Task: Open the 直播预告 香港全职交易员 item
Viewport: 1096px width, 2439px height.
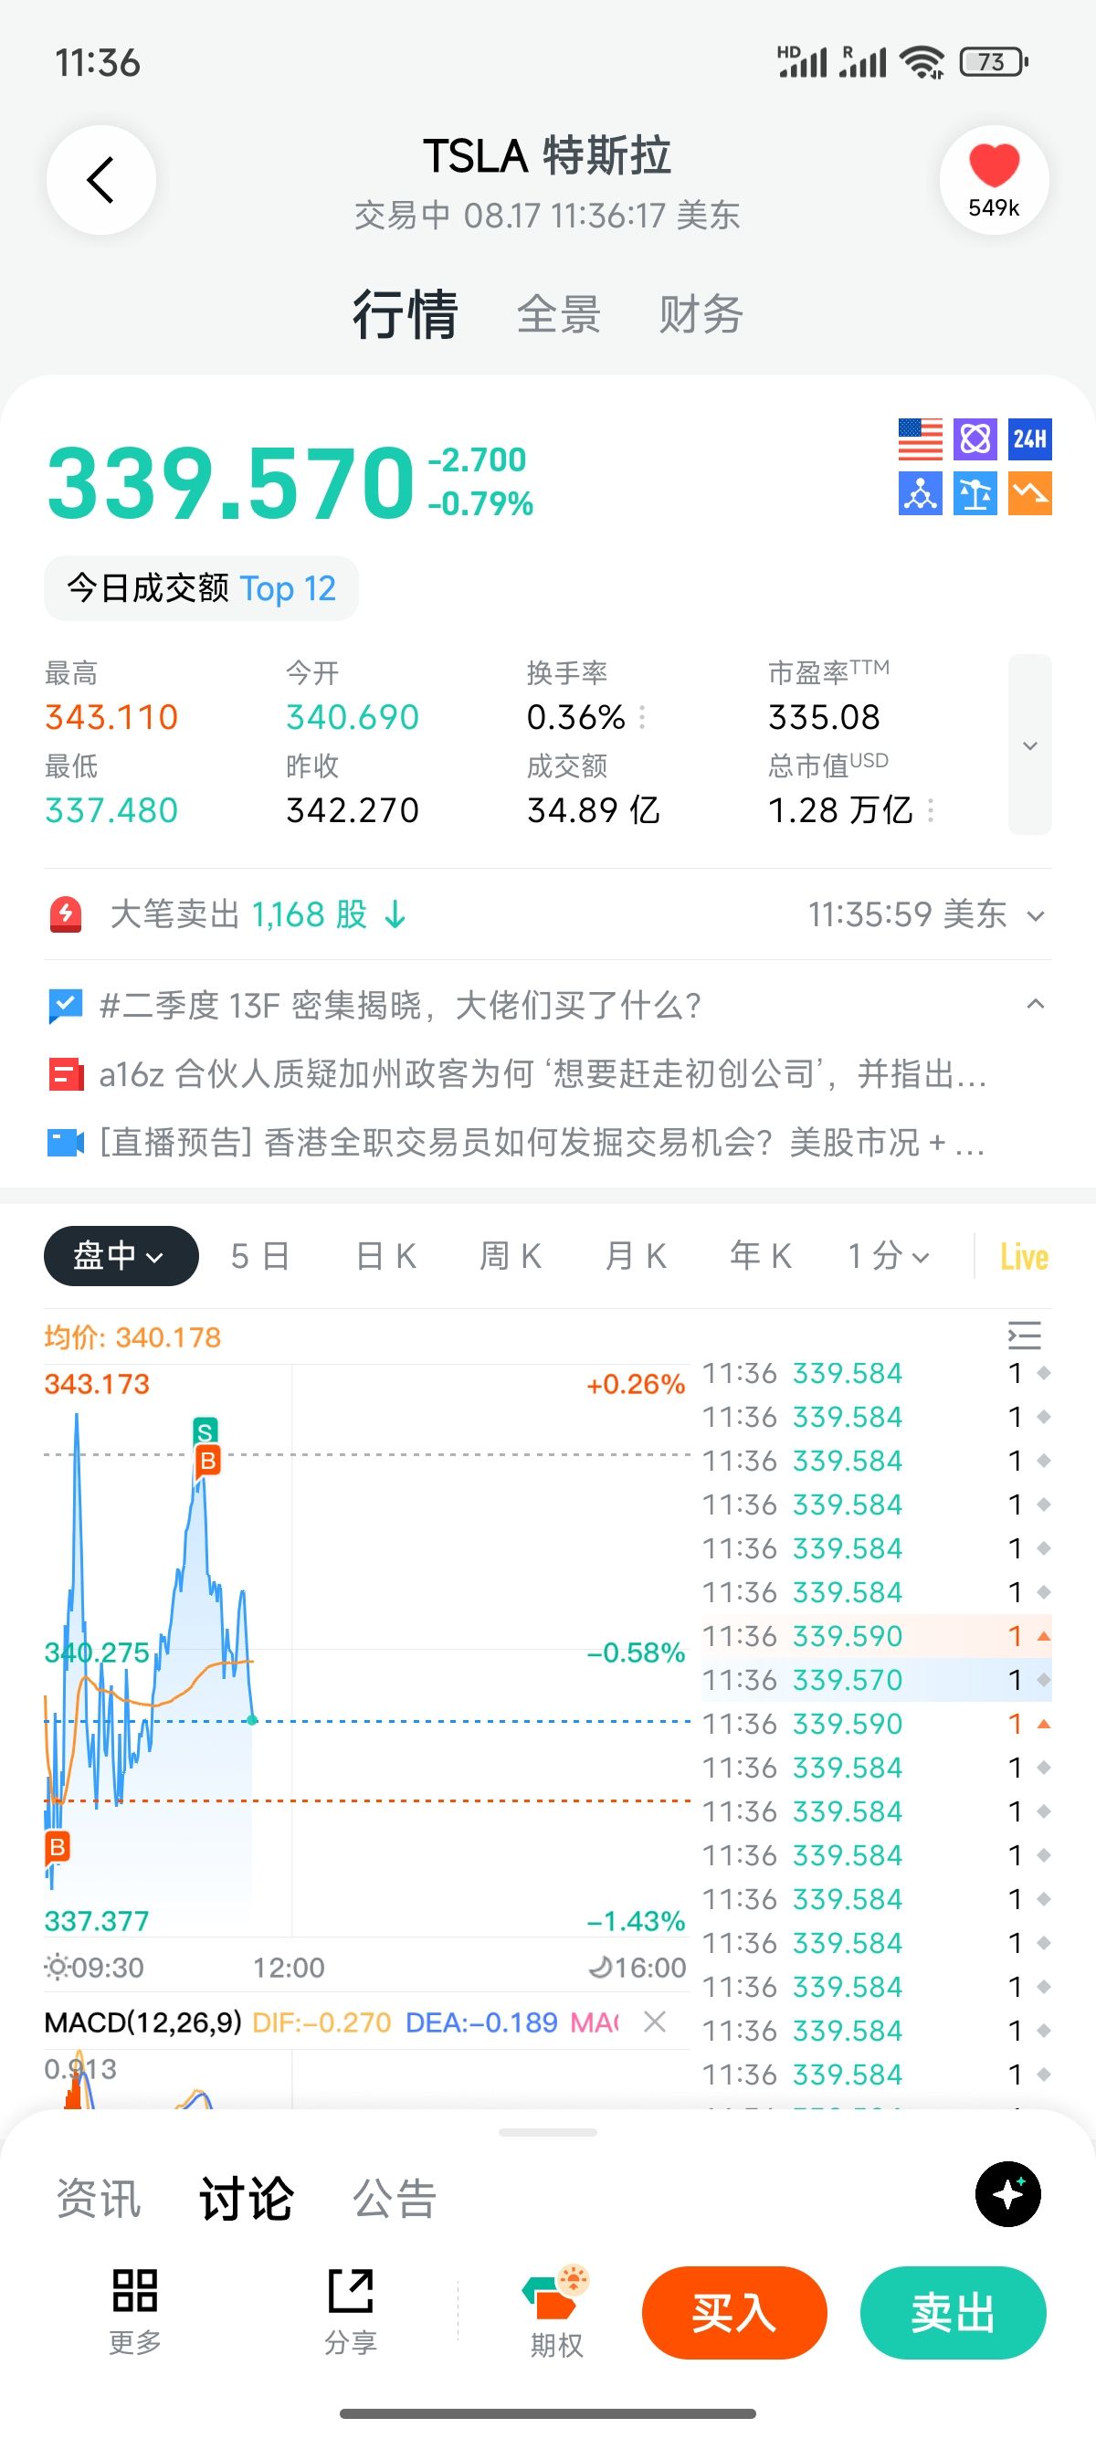Action: click(543, 1143)
